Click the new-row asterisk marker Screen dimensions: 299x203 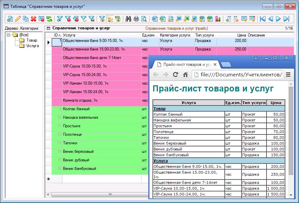[48, 179]
